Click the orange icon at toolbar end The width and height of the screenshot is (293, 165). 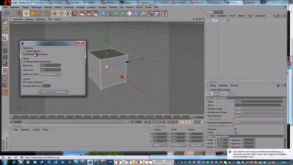(164, 13)
